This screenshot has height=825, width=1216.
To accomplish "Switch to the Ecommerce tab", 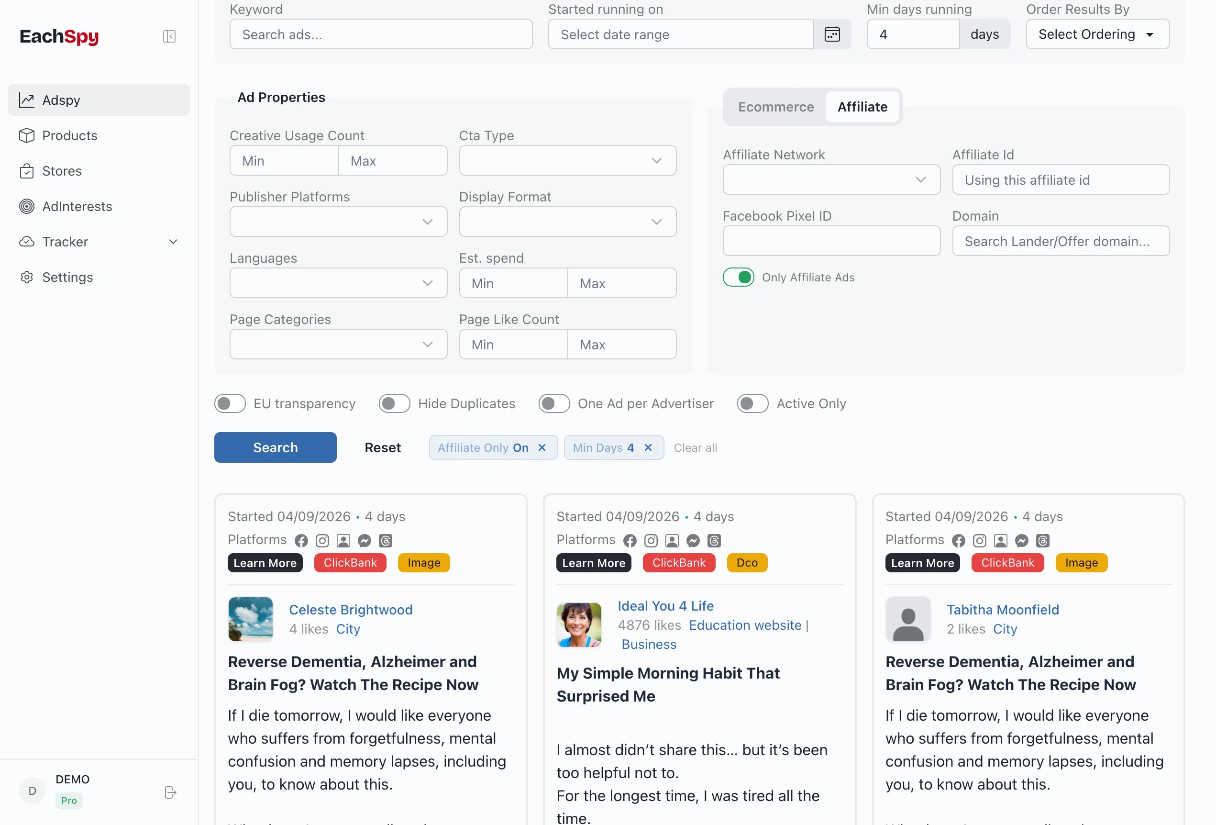I will coord(776,107).
